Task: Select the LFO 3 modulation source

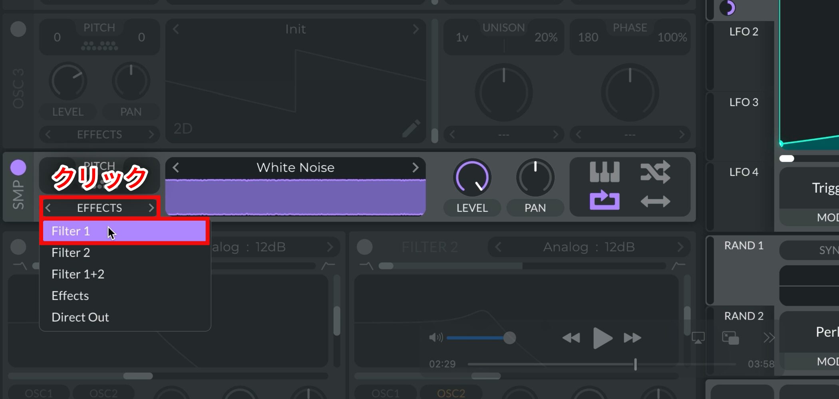Action: 744,102
